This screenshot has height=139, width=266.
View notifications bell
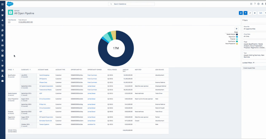pos(262,4)
